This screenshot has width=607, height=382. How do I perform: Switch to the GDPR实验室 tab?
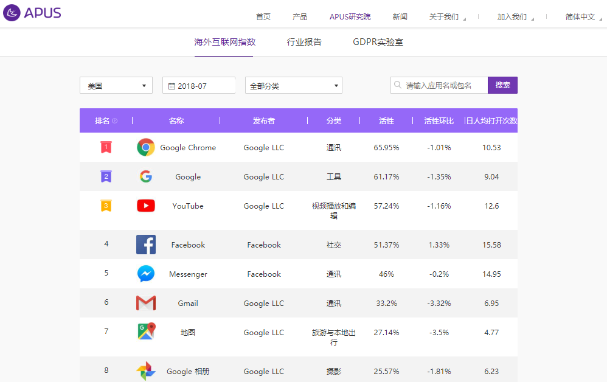pyautogui.click(x=378, y=42)
